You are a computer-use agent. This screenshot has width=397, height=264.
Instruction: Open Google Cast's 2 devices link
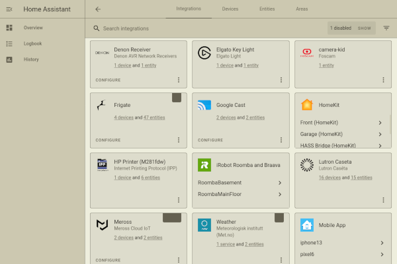point(226,117)
